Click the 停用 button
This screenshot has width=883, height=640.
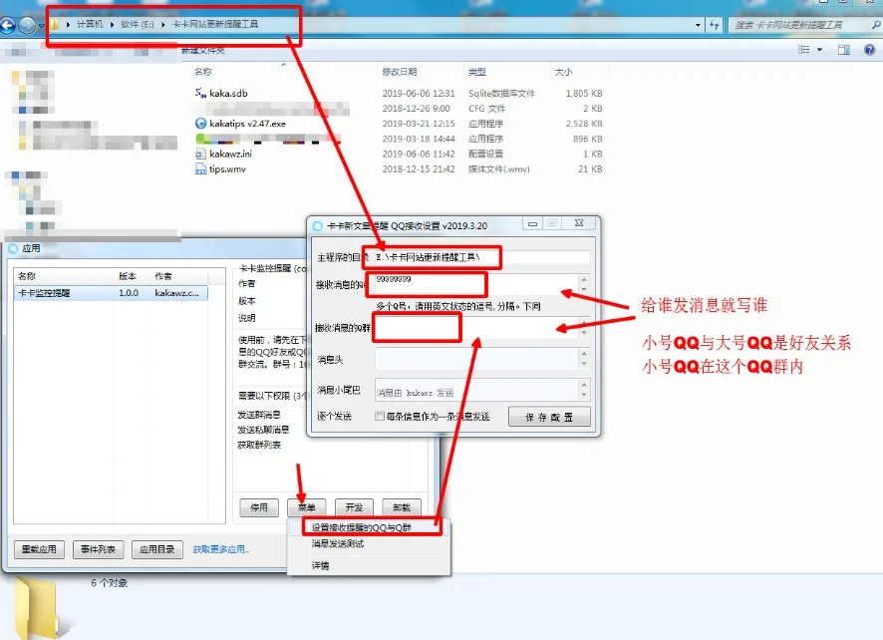259,507
